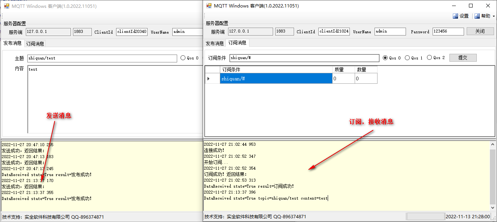Click port field 1883 in right window
497x222 pixels.
[285, 31]
